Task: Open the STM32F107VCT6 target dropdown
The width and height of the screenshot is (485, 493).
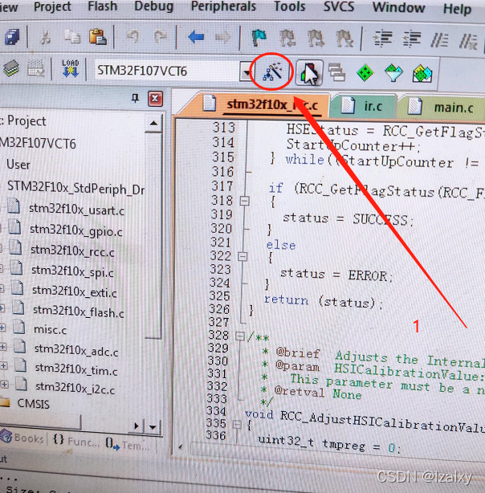Action: coord(247,72)
